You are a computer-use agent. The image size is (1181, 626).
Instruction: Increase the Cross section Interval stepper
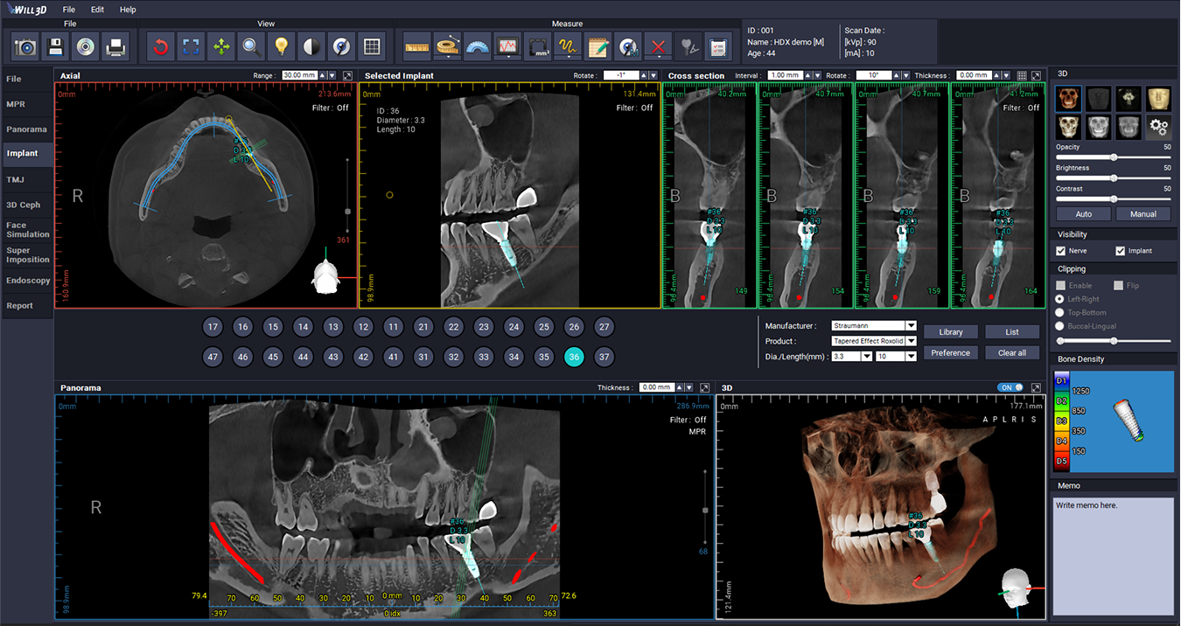(x=807, y=76)
